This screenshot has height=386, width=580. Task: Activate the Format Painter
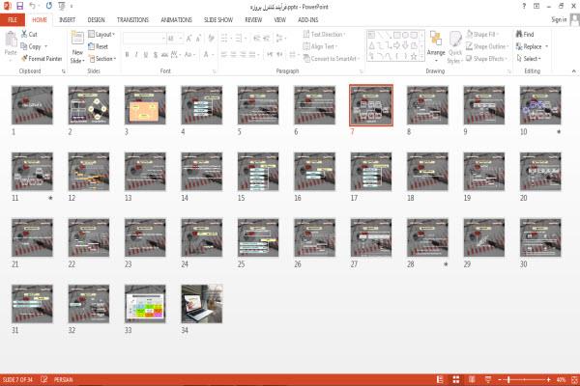point(42,58)
